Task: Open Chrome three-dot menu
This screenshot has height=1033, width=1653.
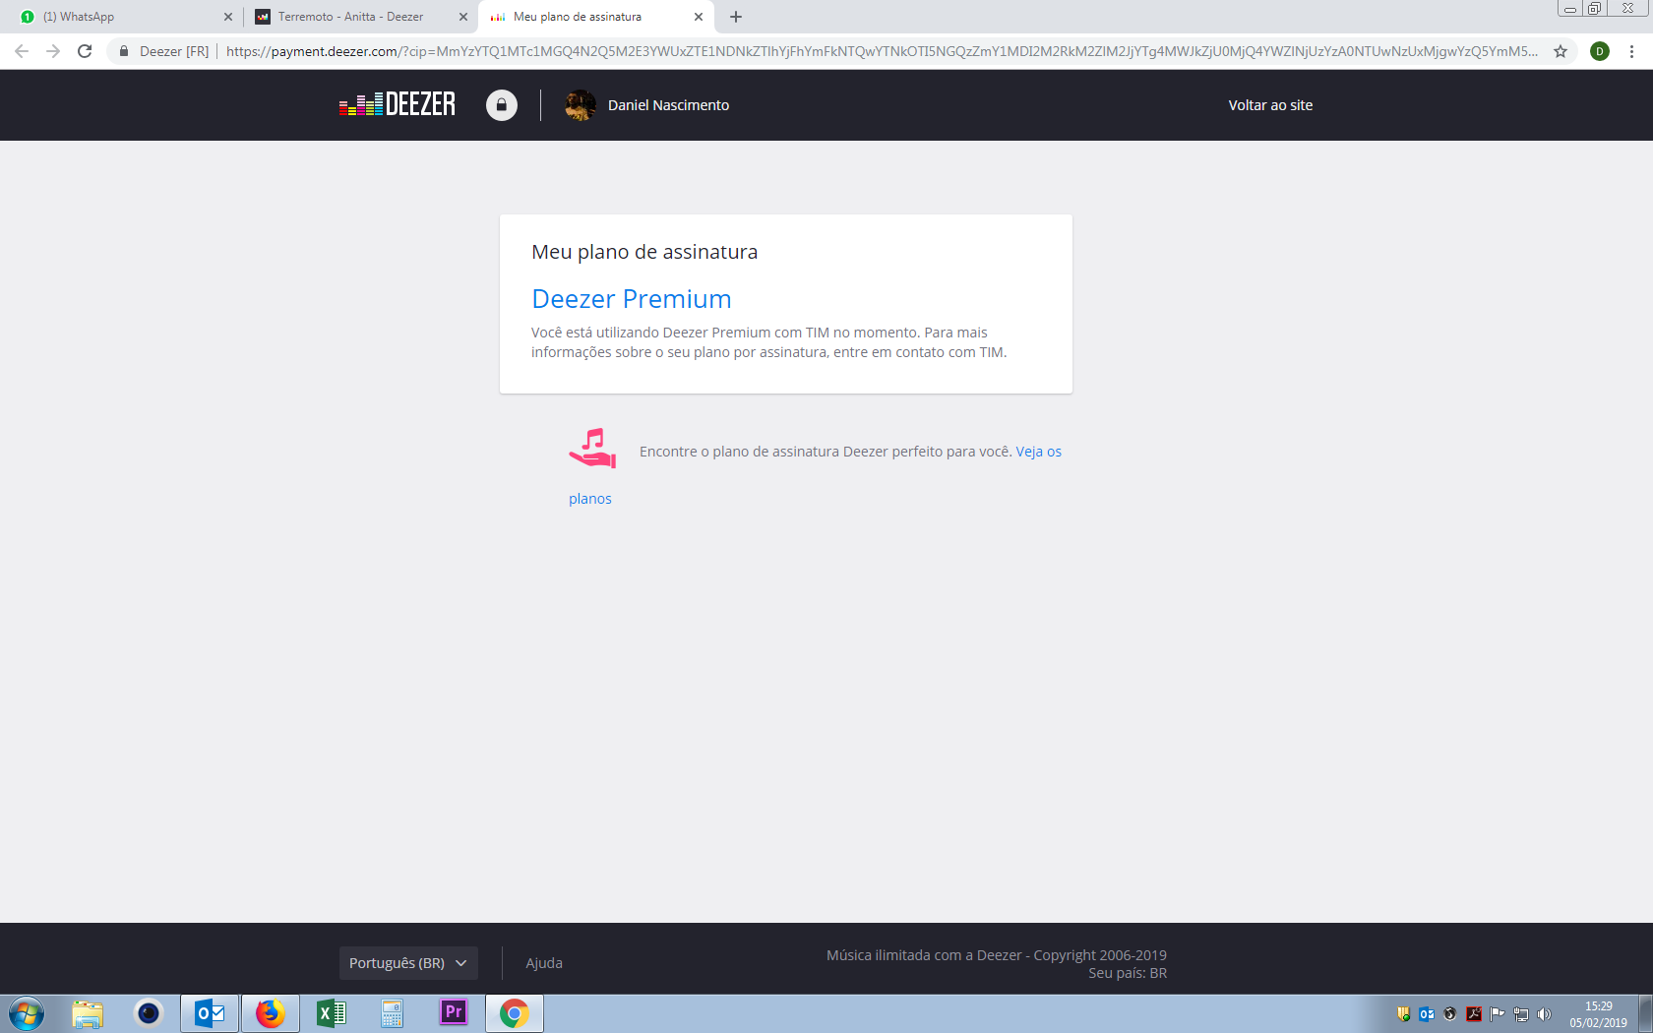Action: click(1631, 51)
